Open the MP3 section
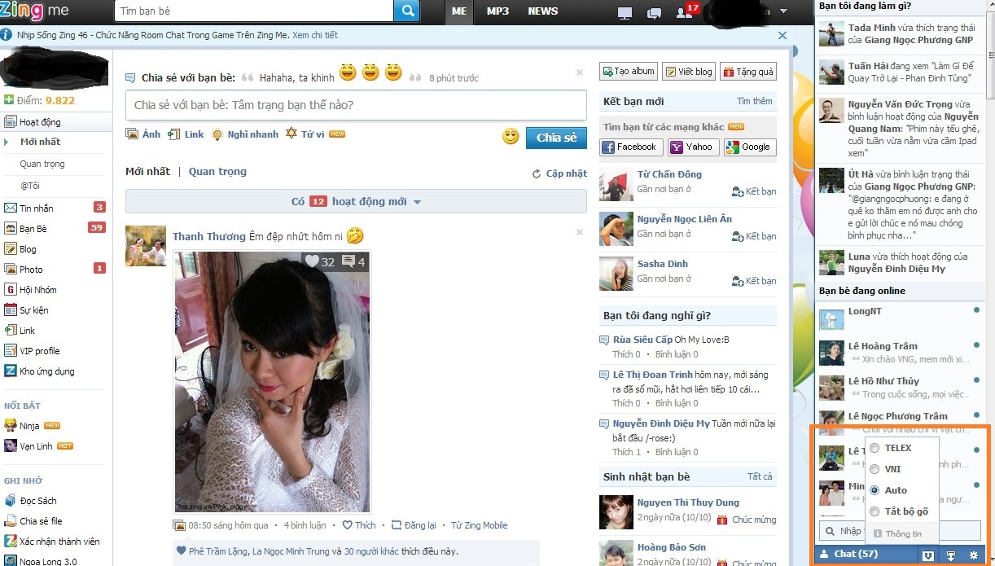The width and height of the screenshot is (995, 566). coord(497,12)
